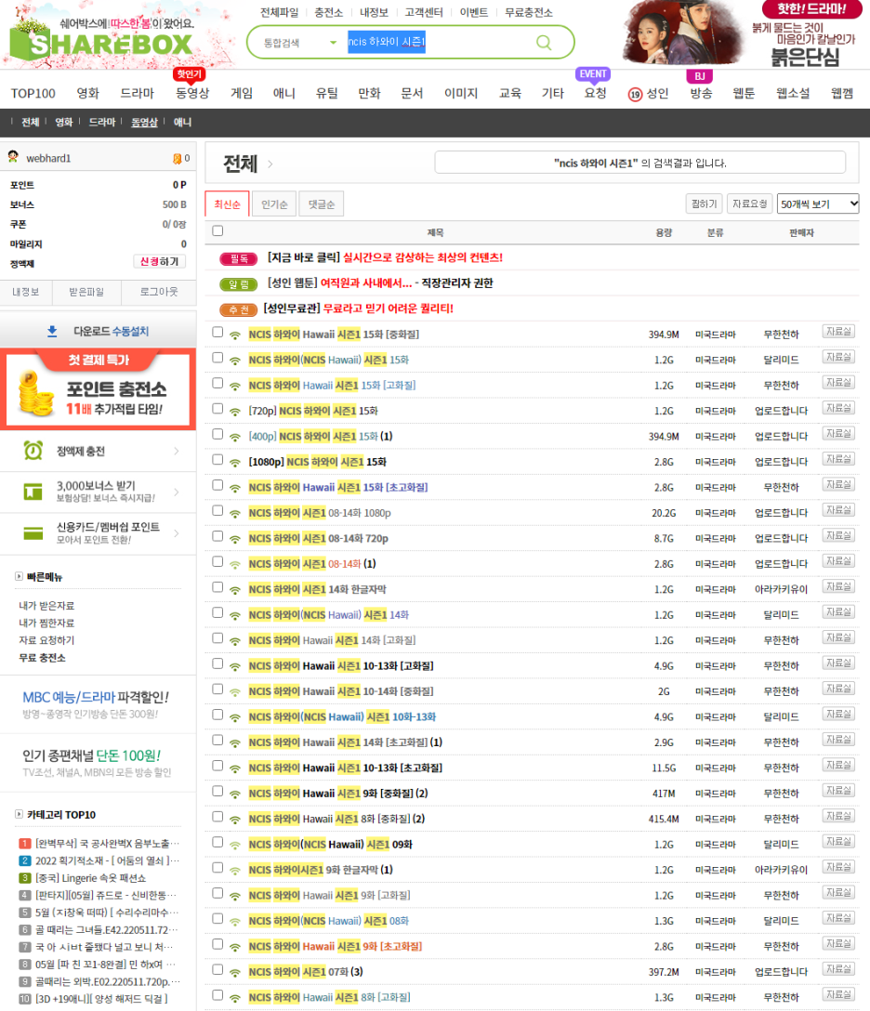Click the 자료요청 button
Screen dimensions: 870x1011
[749, 204]
